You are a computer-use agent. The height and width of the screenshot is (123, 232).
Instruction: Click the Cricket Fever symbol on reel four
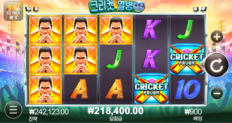point(151,88)
